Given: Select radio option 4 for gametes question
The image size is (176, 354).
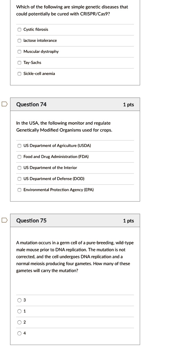Looking at the screenshot, I should (19, 333).
